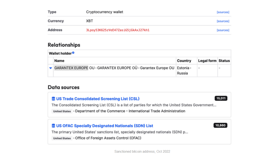Expand the GARANTEX EUROPE row with arrow
The width and height of the screenshot is (259, 157).
point(51,68)
